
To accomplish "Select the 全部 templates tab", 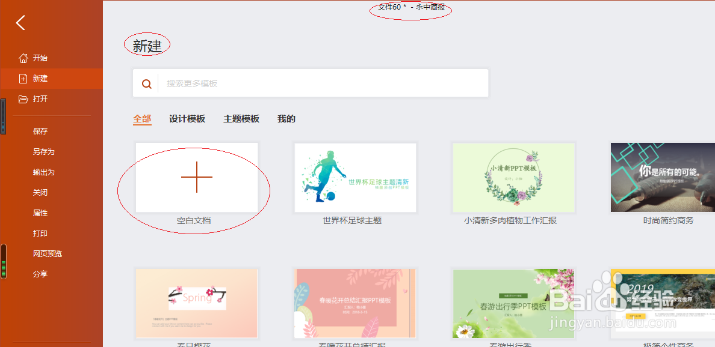I will click(x=142, y=119).
